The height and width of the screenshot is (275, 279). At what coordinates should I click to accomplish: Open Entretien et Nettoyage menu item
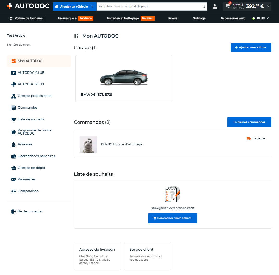tap(123, 18)
